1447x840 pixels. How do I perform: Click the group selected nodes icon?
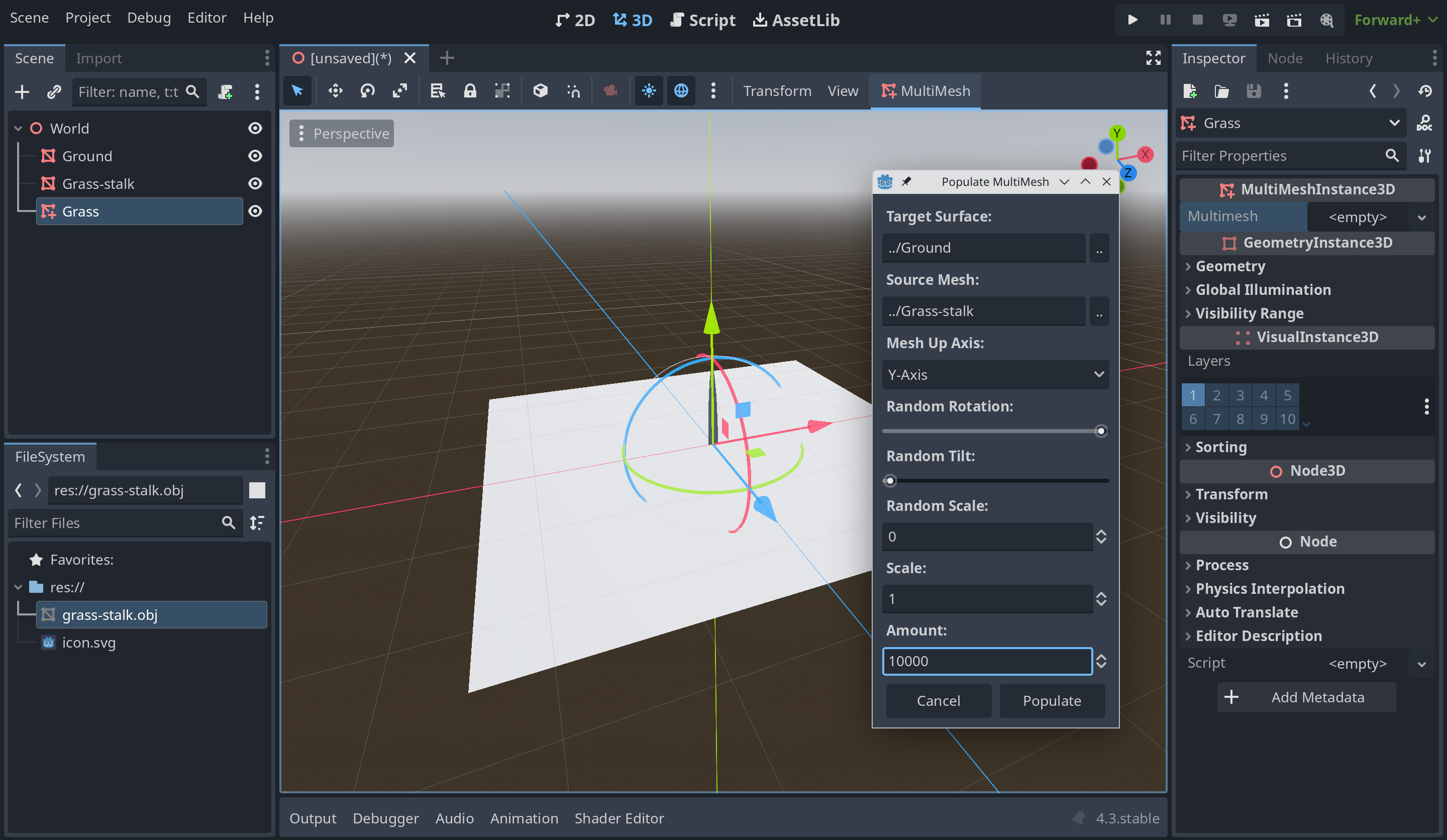coord(502,91)
